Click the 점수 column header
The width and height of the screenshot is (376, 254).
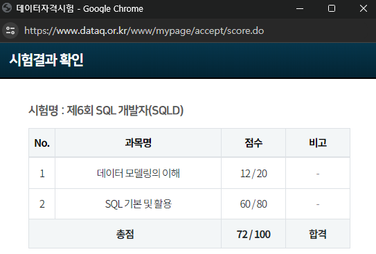(x=253, y=143)
